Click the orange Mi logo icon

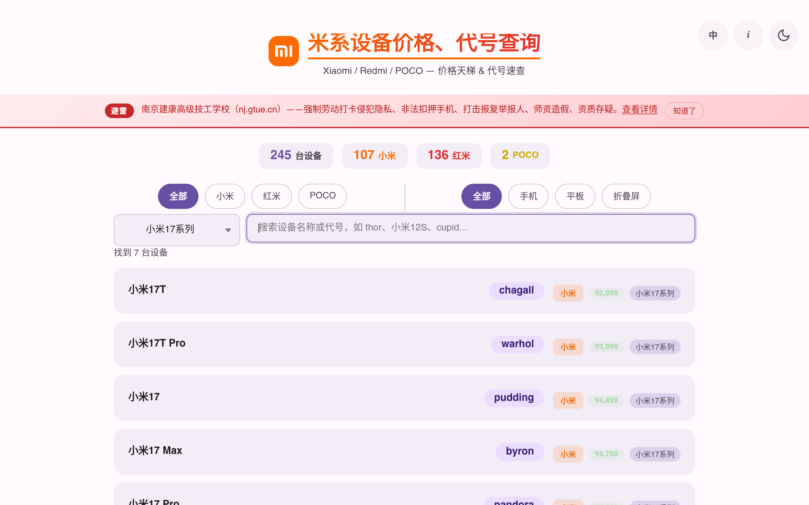(x=283, y=51)
